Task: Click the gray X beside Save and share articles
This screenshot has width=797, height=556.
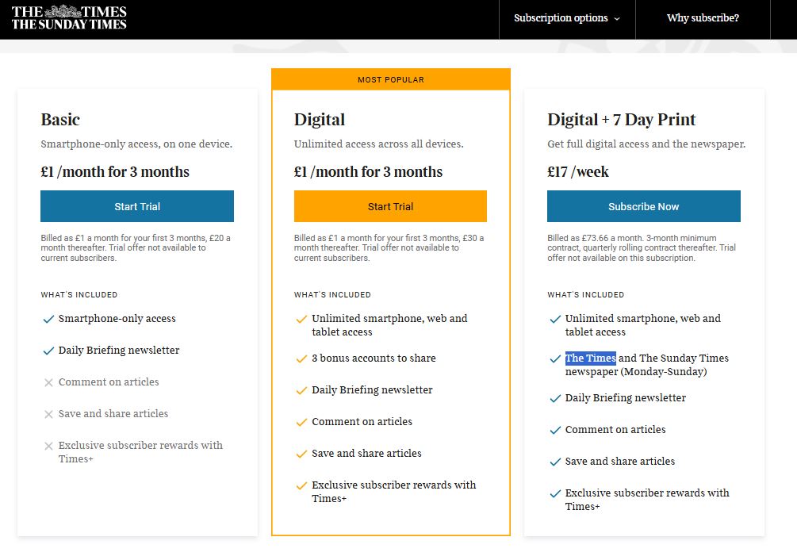Action: click(x=47, y=413)
